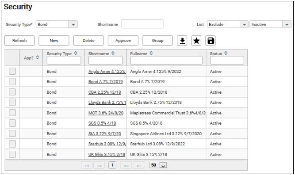Viewport: 295px width, 175px height.
Task: Tick checkbox for Starhub 3.08% row
Action: (12, 144)
